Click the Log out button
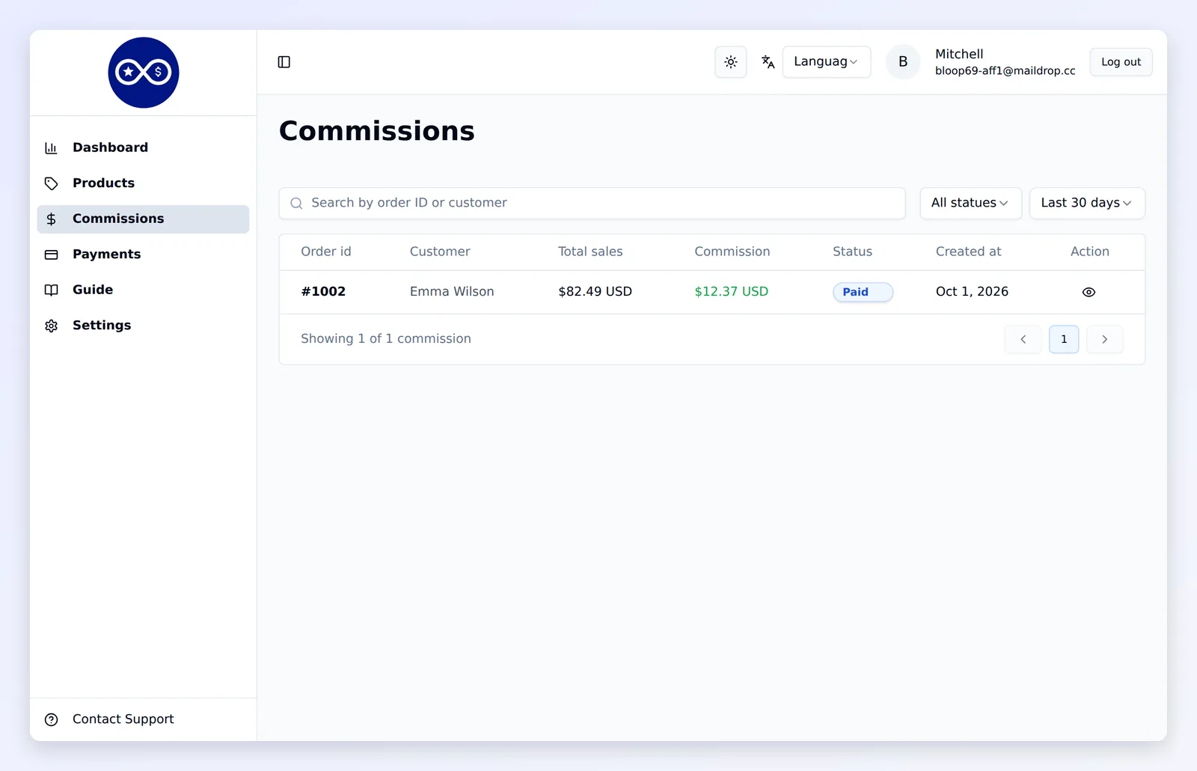This screenshot has height=771, width=1197. [x=1121, y=62]
